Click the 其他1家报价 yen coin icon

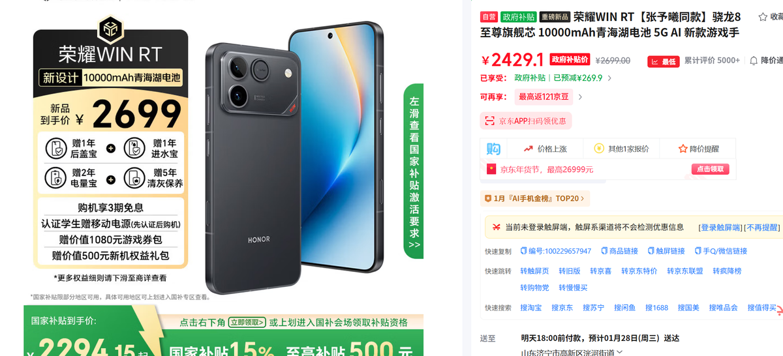[598, 149]
